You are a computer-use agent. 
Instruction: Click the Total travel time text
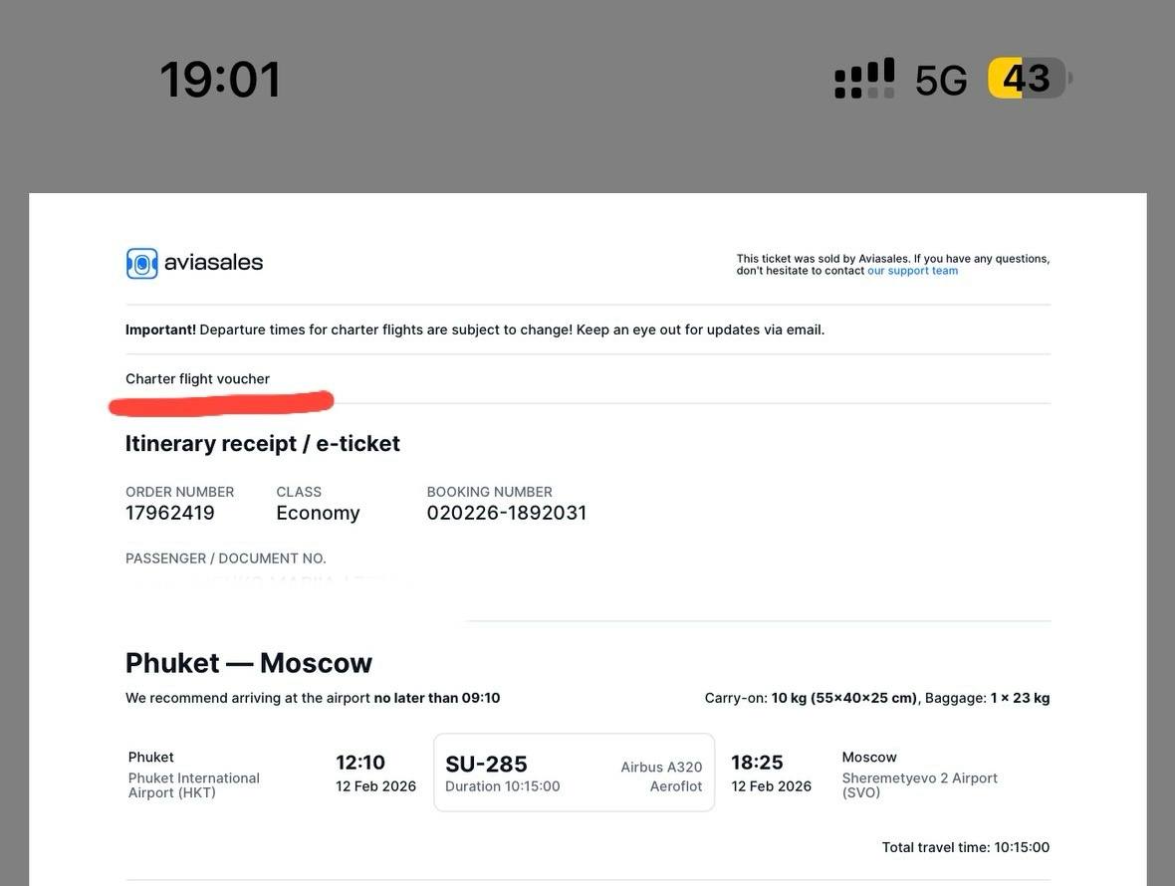(x=965, y=847)
